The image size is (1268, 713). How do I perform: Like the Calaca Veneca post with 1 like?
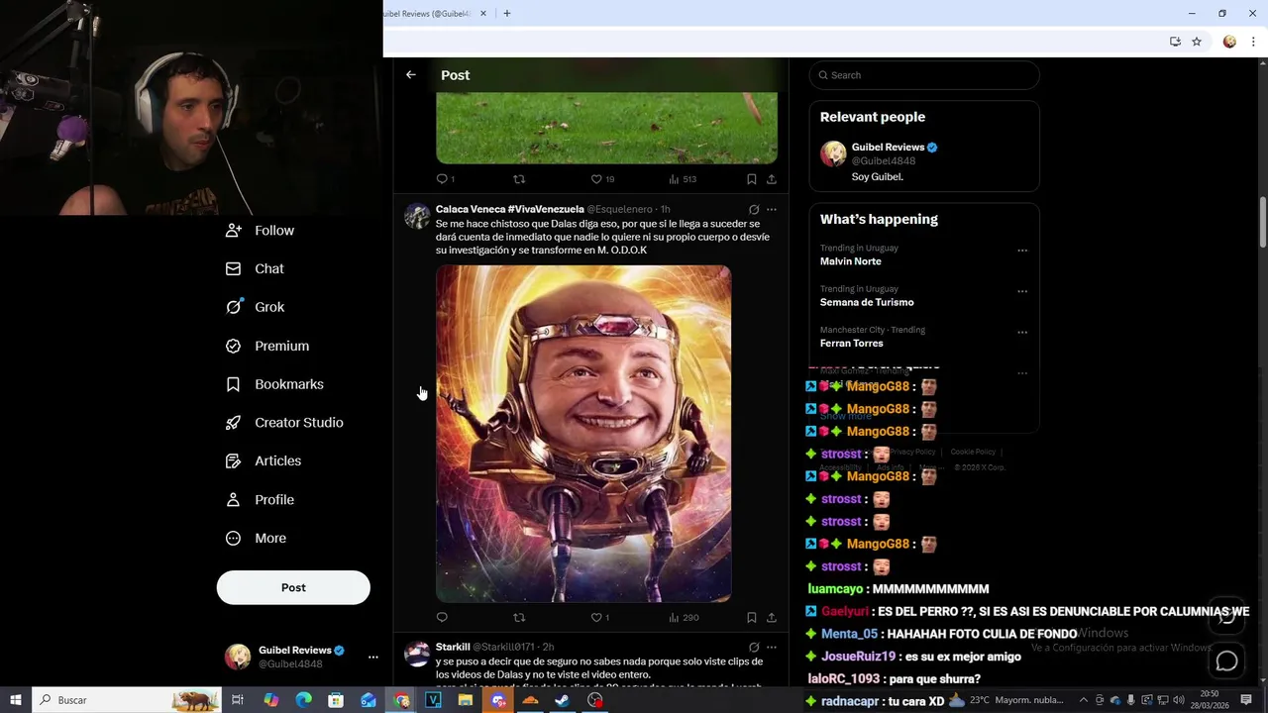click(600, 618)
